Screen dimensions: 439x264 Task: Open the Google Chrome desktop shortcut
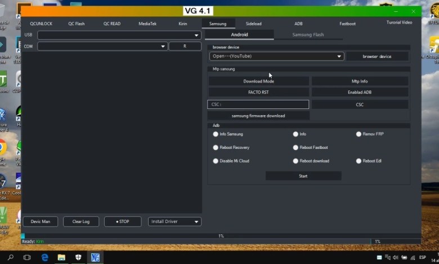tap(3, 148)
